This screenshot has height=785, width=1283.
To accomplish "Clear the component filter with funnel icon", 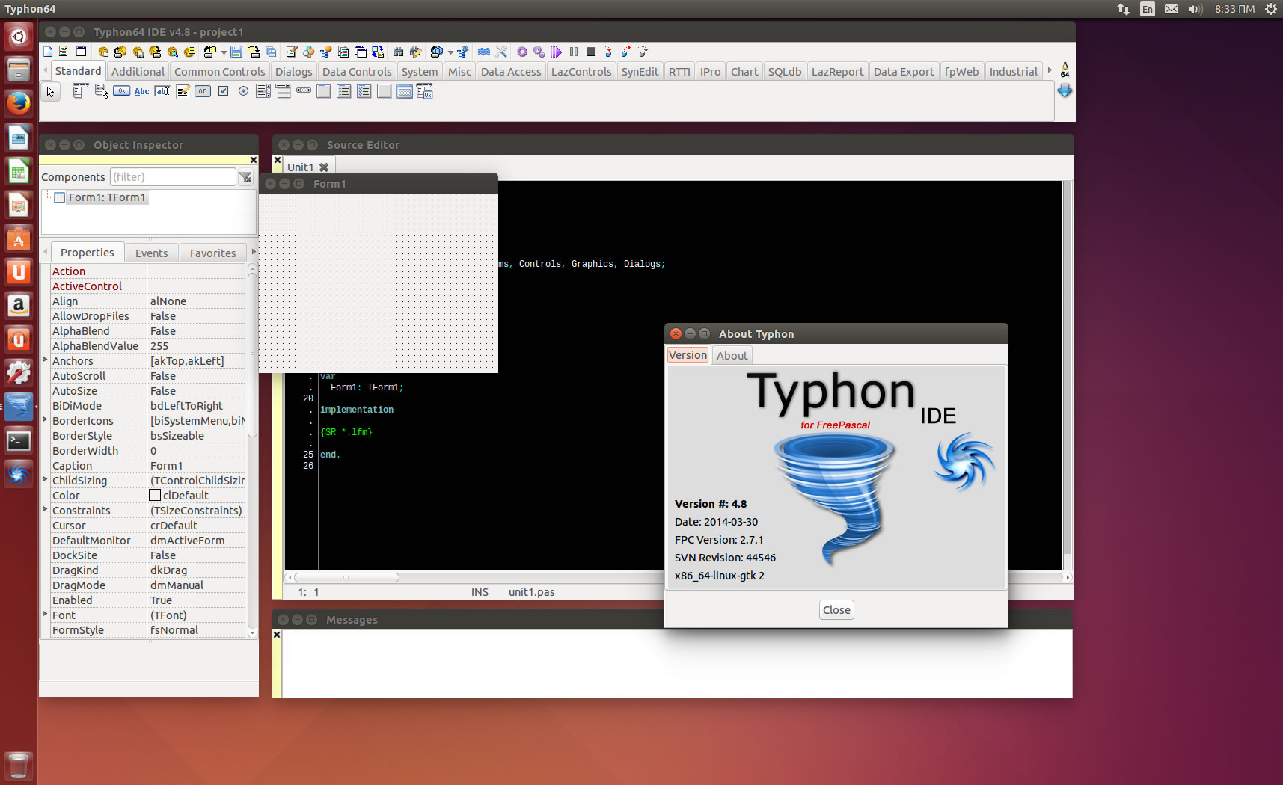I will point(245,177).
